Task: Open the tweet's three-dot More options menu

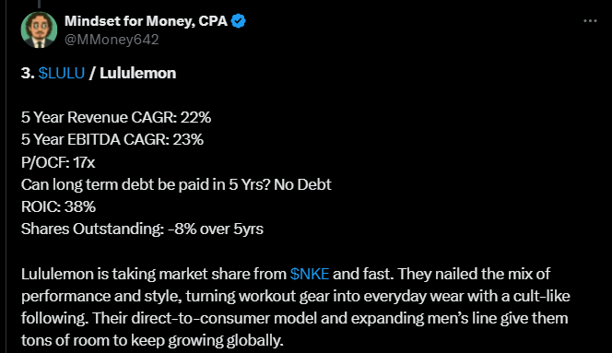Action: coord(590,20)
